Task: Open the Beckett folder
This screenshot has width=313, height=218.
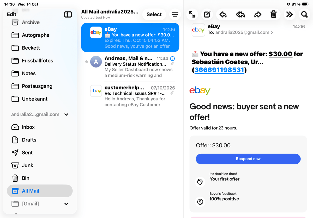Action: tap(40, 48)
